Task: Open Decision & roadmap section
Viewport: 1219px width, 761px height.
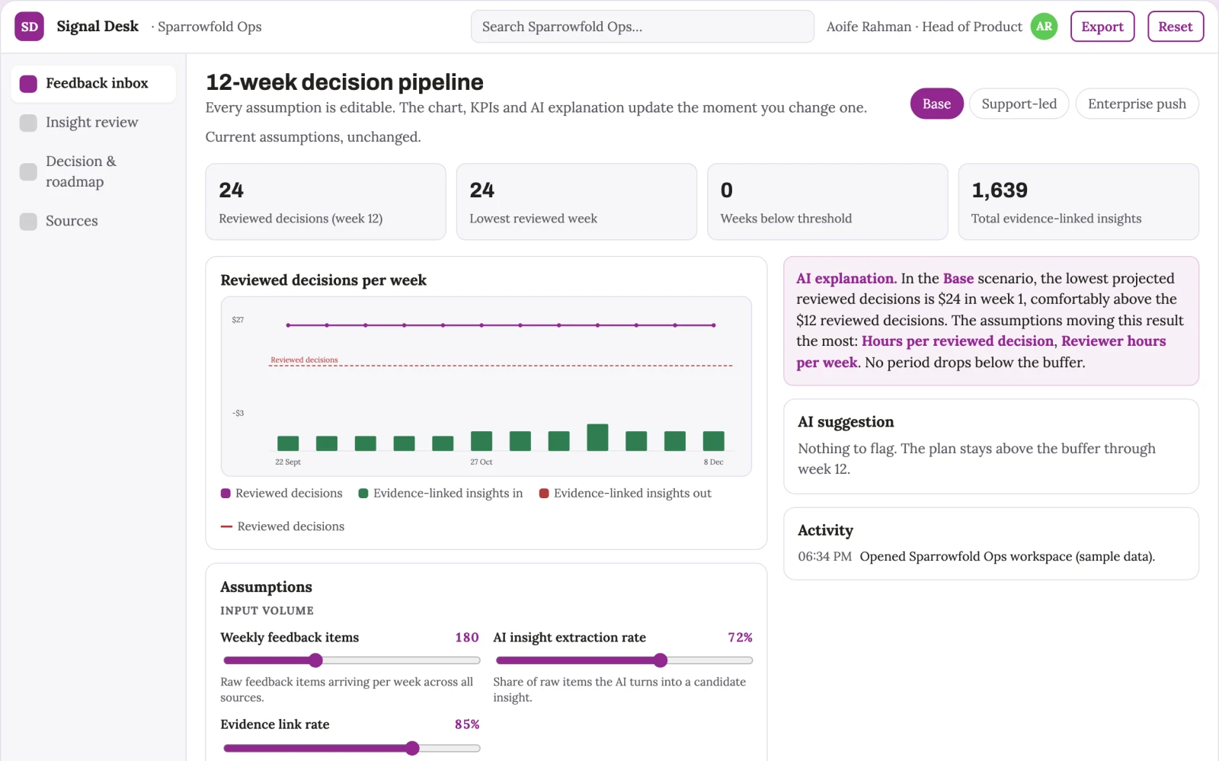Action: (x=93, y=171)
